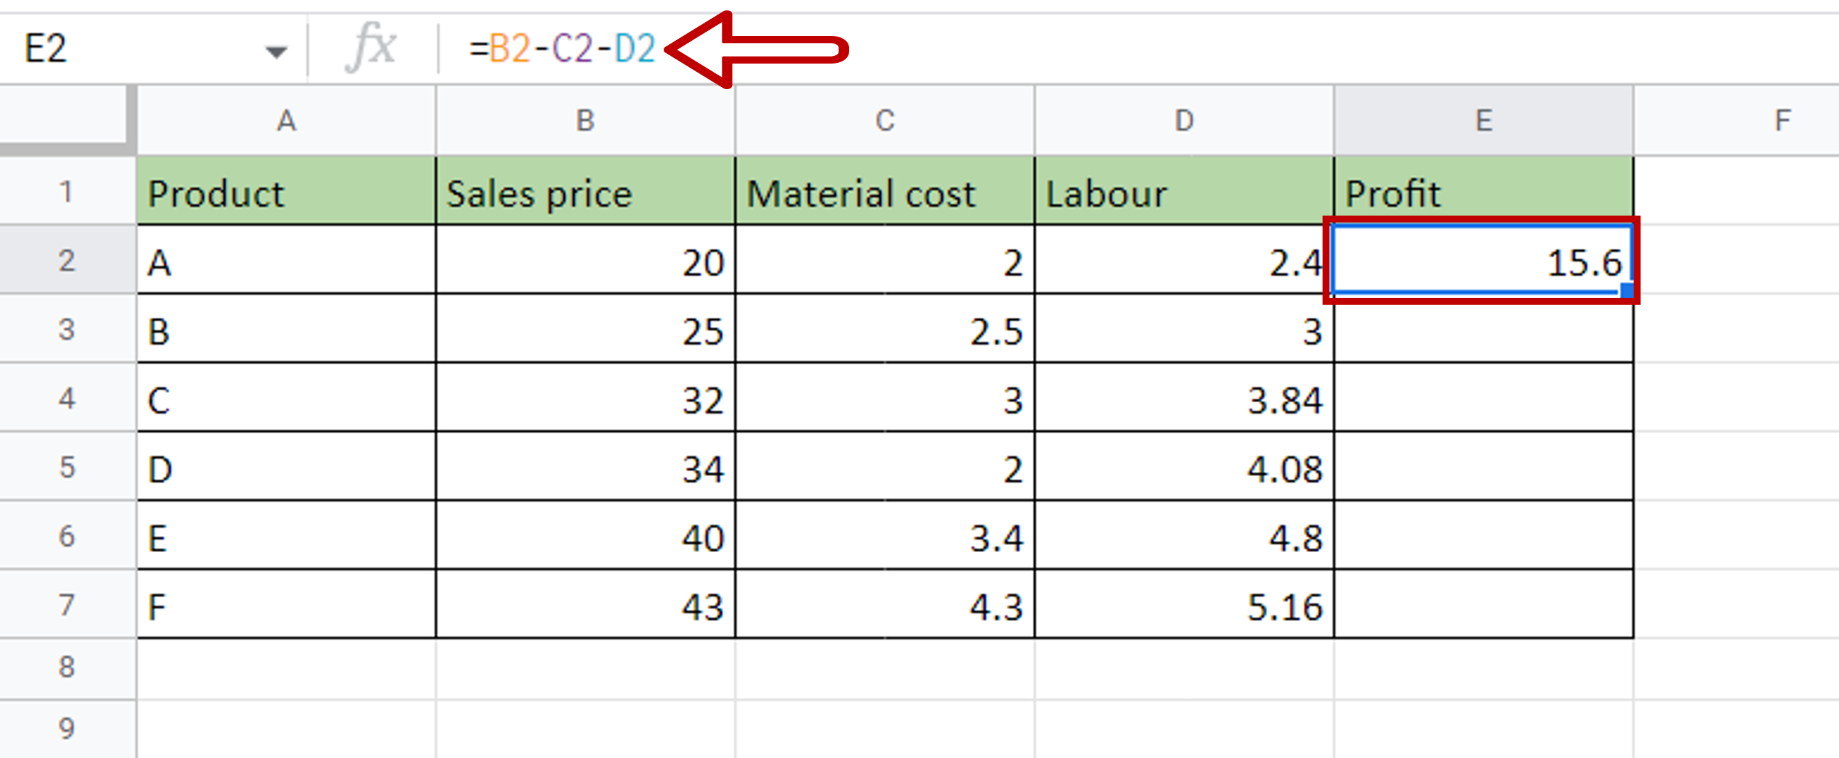The height and width of the screenshot is (758, 1839).
Task: Select the cell with sales price 43
Action: click(586, 605)
